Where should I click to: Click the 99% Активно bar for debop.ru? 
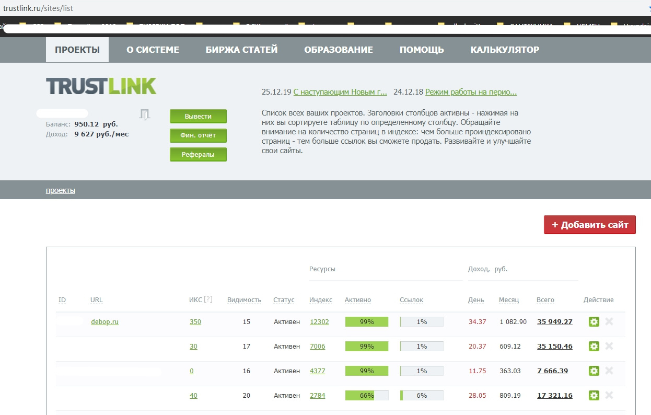pyautogui.click(x=367, y=322)
